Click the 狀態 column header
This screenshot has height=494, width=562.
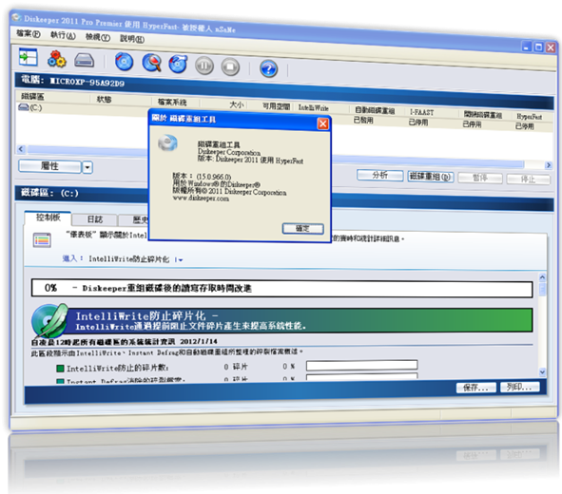pos(104,99)
